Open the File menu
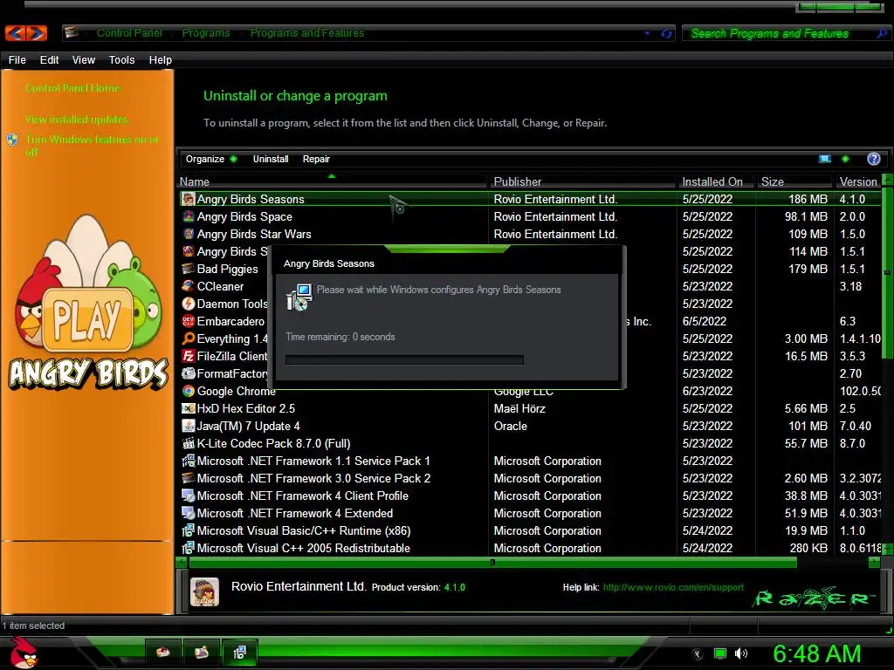 17,60
